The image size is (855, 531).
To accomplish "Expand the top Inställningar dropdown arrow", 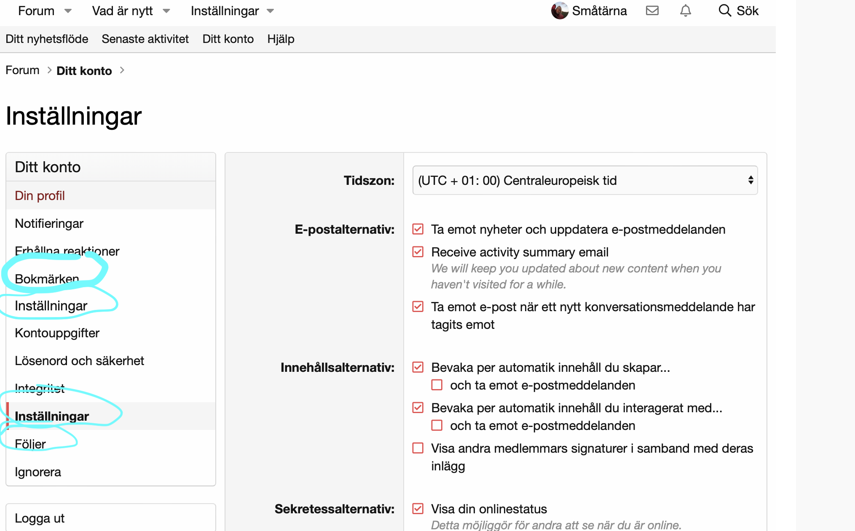I will pos(271,11).
